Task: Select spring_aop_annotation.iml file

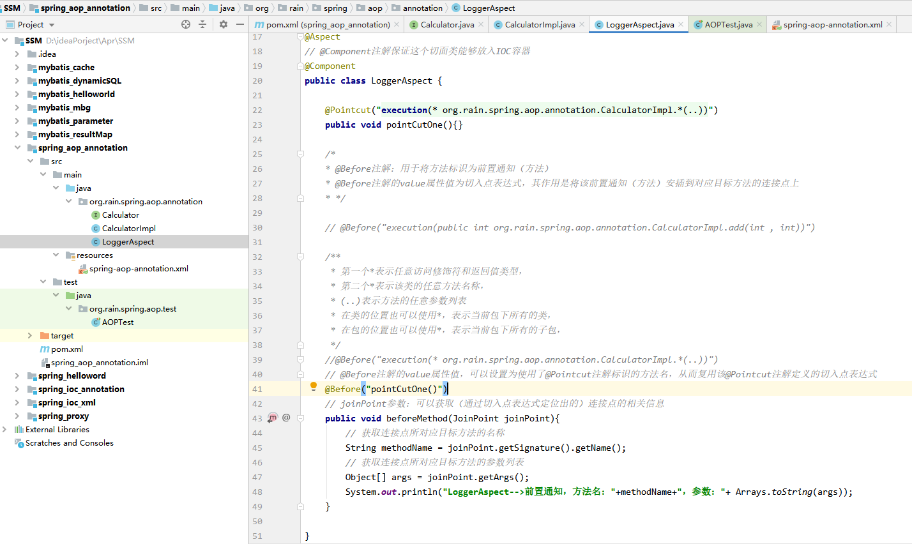Action: click(x=99, y=362)
